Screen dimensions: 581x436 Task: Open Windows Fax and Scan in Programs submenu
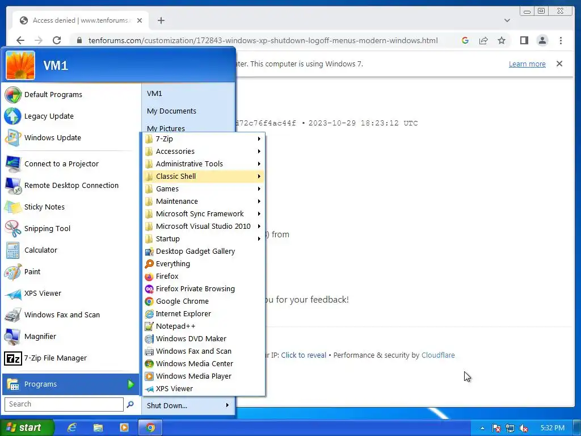(x=203, y=351)
